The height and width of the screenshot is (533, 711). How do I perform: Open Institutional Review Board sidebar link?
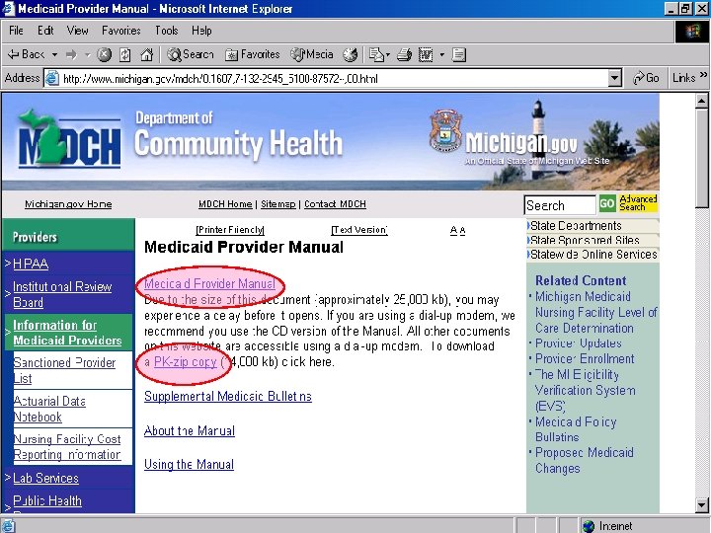[x=62, y=294]
